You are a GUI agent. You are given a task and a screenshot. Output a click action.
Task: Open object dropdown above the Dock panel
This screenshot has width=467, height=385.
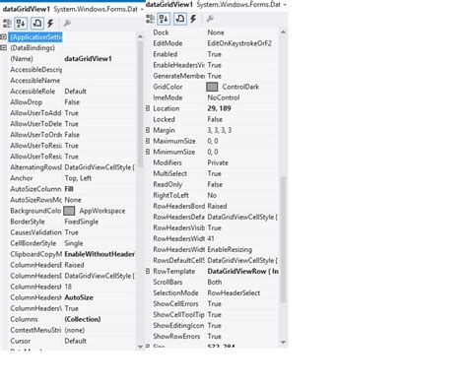point(285,5)
